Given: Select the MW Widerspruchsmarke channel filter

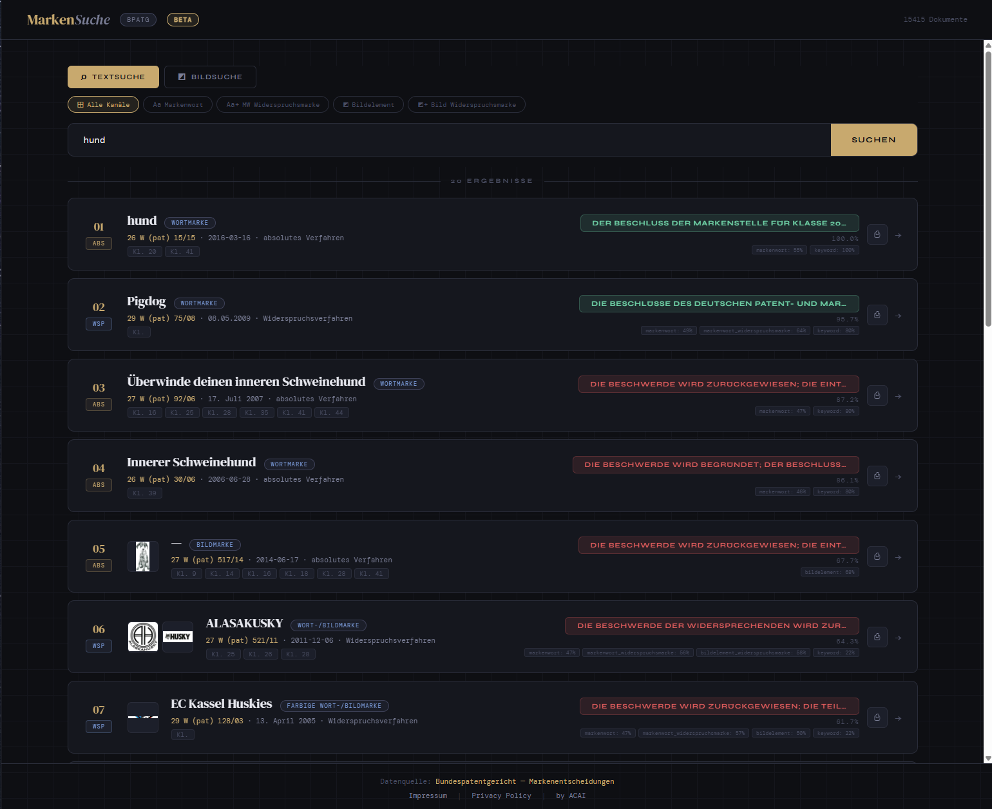Looking at the screenshot, I should 273,104.
